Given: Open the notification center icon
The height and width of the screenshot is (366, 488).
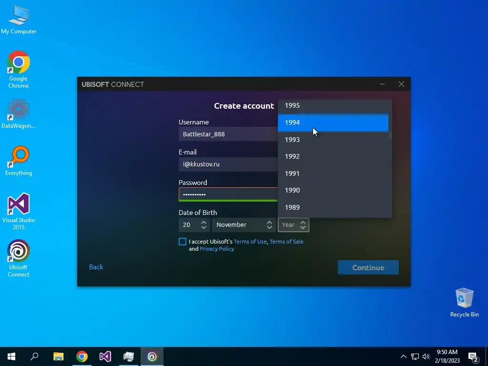Looking at the screenshot, I should (x=473, y=356).
